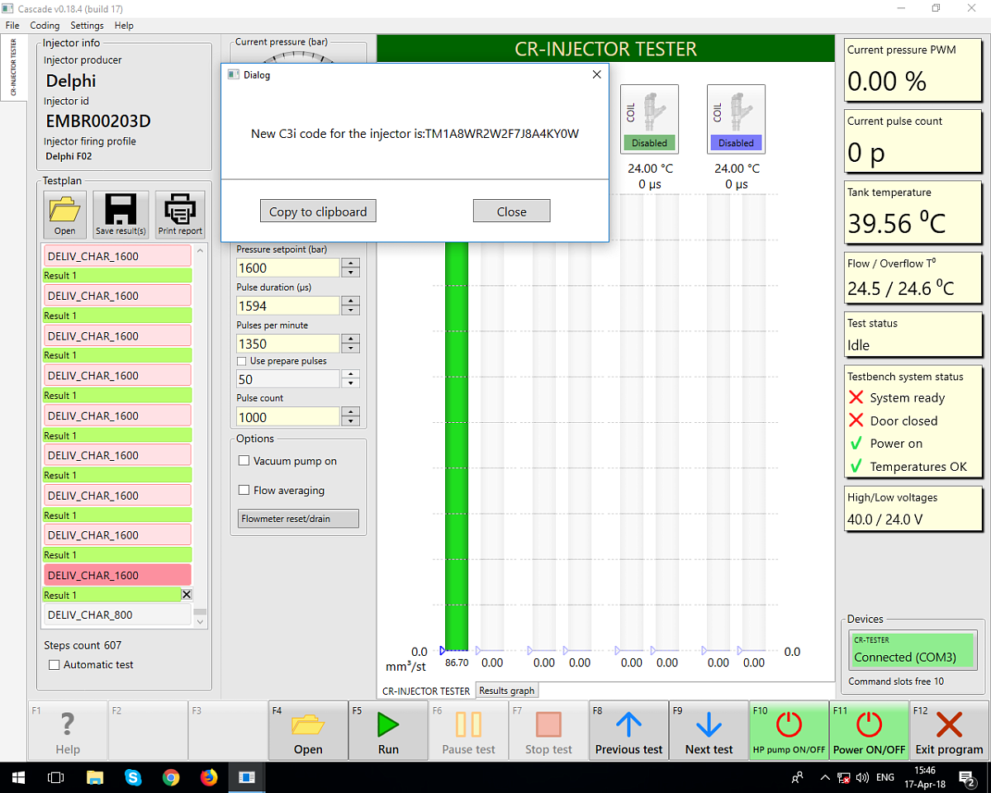The image size is (991, 793).
Task: Click Flowmeter reset/drain button
Action: click(x=298, y=519)
